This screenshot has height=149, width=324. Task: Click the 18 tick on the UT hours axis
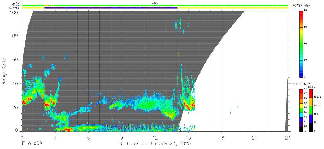coord(222,138)
